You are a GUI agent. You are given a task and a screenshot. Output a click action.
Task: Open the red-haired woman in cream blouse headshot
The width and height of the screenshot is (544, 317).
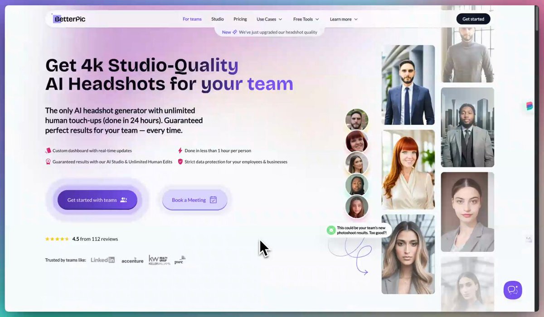pyautogui.click(x=408, y=170)
